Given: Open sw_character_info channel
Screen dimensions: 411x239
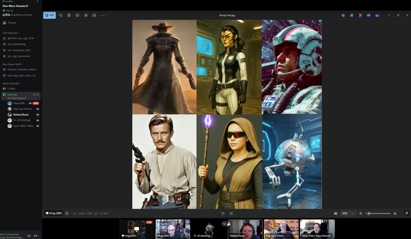Looking at the screenshot, I should 21,50.
